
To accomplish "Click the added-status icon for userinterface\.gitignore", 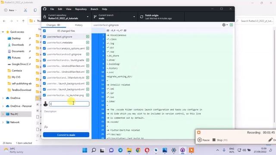I will 88,37.
